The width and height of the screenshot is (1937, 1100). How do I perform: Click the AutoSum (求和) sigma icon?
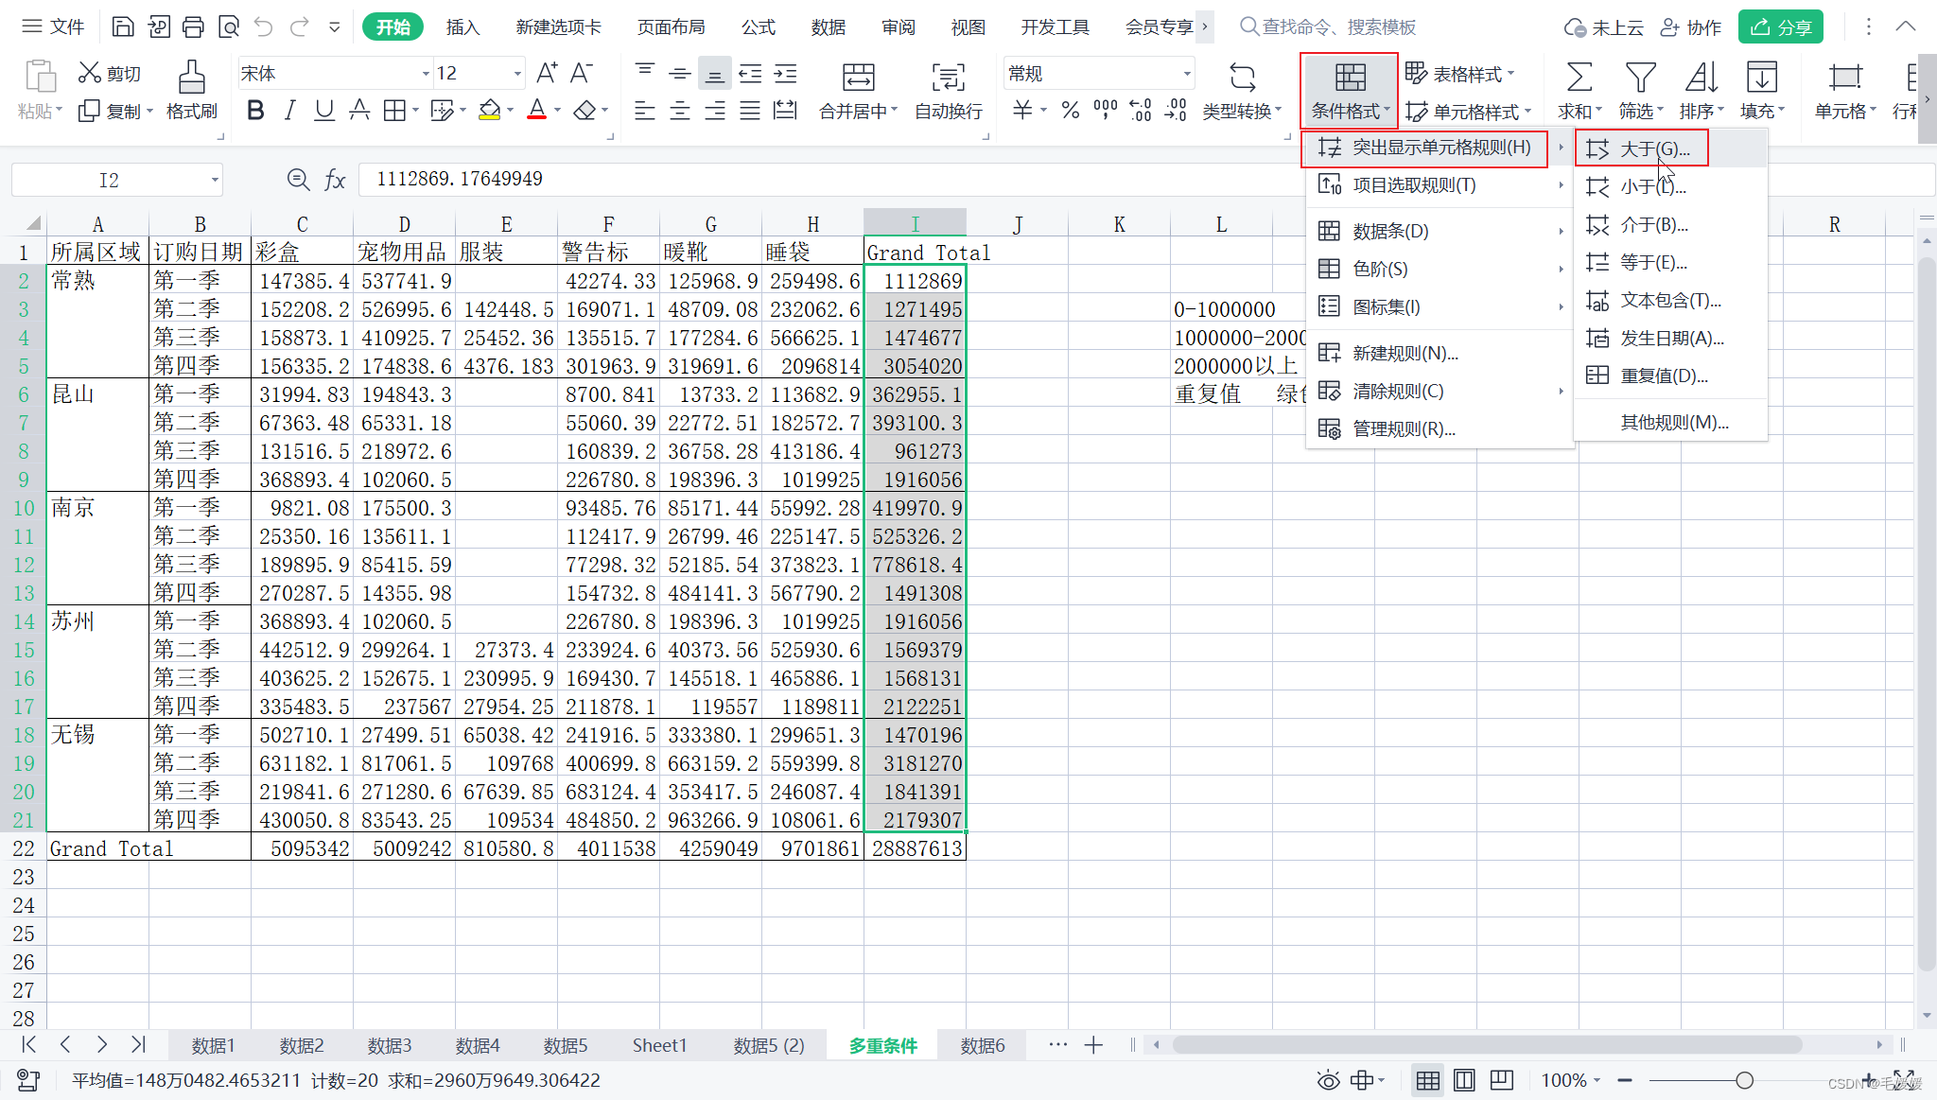tap(1579, 78)
